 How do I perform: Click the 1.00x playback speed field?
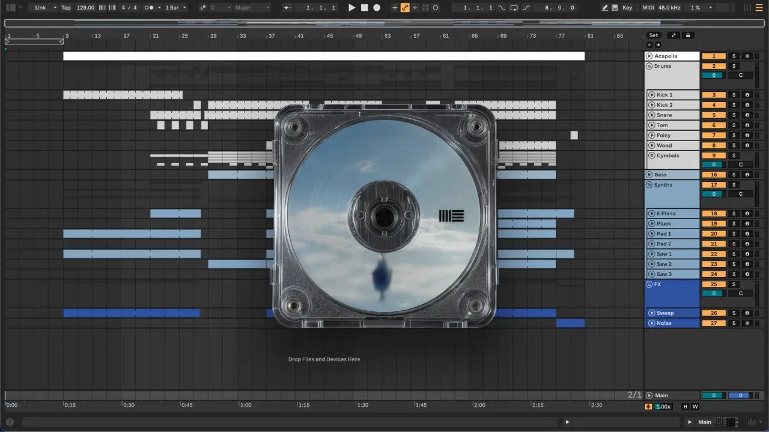coord(663,406)
